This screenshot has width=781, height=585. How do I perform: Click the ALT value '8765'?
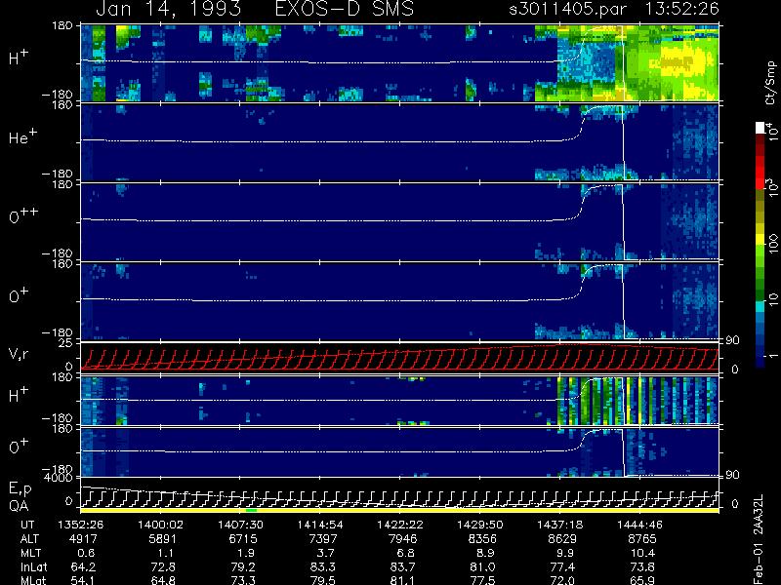point(642,539)
